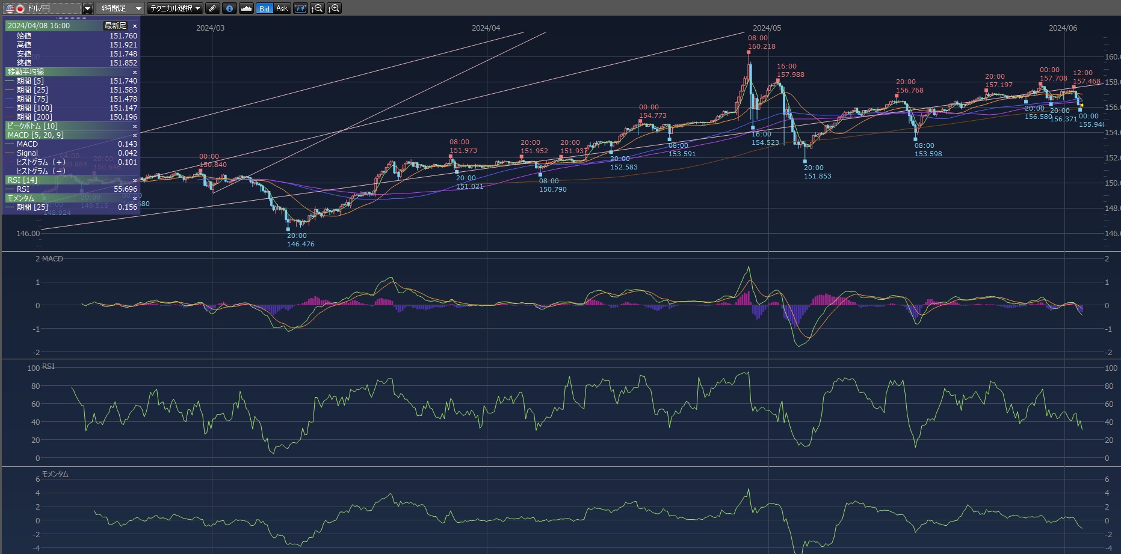1121x554 pixels.
Task: Click the info panel drag handle
Action: [71, 18]
